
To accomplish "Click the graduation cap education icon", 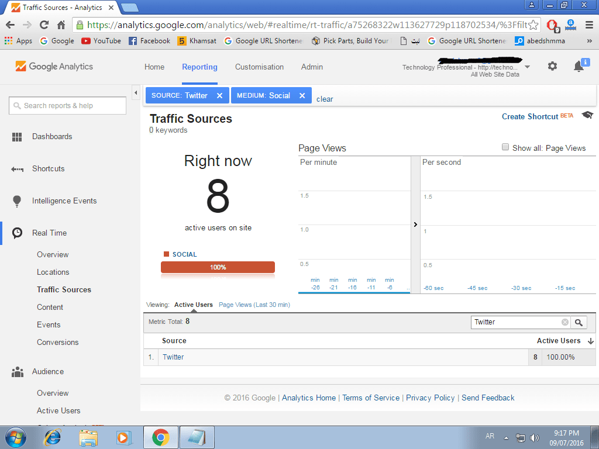I will pos(587,115).
